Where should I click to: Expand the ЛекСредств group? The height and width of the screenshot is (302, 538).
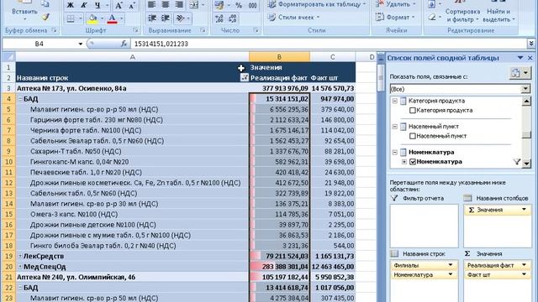[x=20, y=256]
